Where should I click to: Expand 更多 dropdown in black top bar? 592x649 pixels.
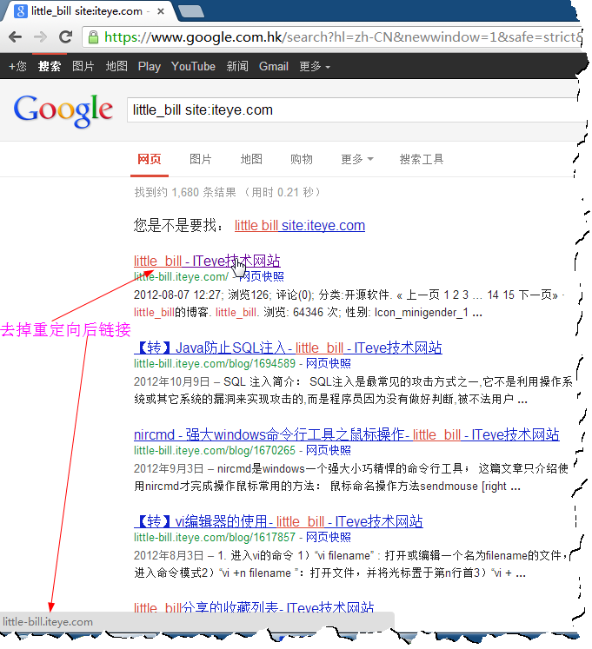(x=315, y=66)
